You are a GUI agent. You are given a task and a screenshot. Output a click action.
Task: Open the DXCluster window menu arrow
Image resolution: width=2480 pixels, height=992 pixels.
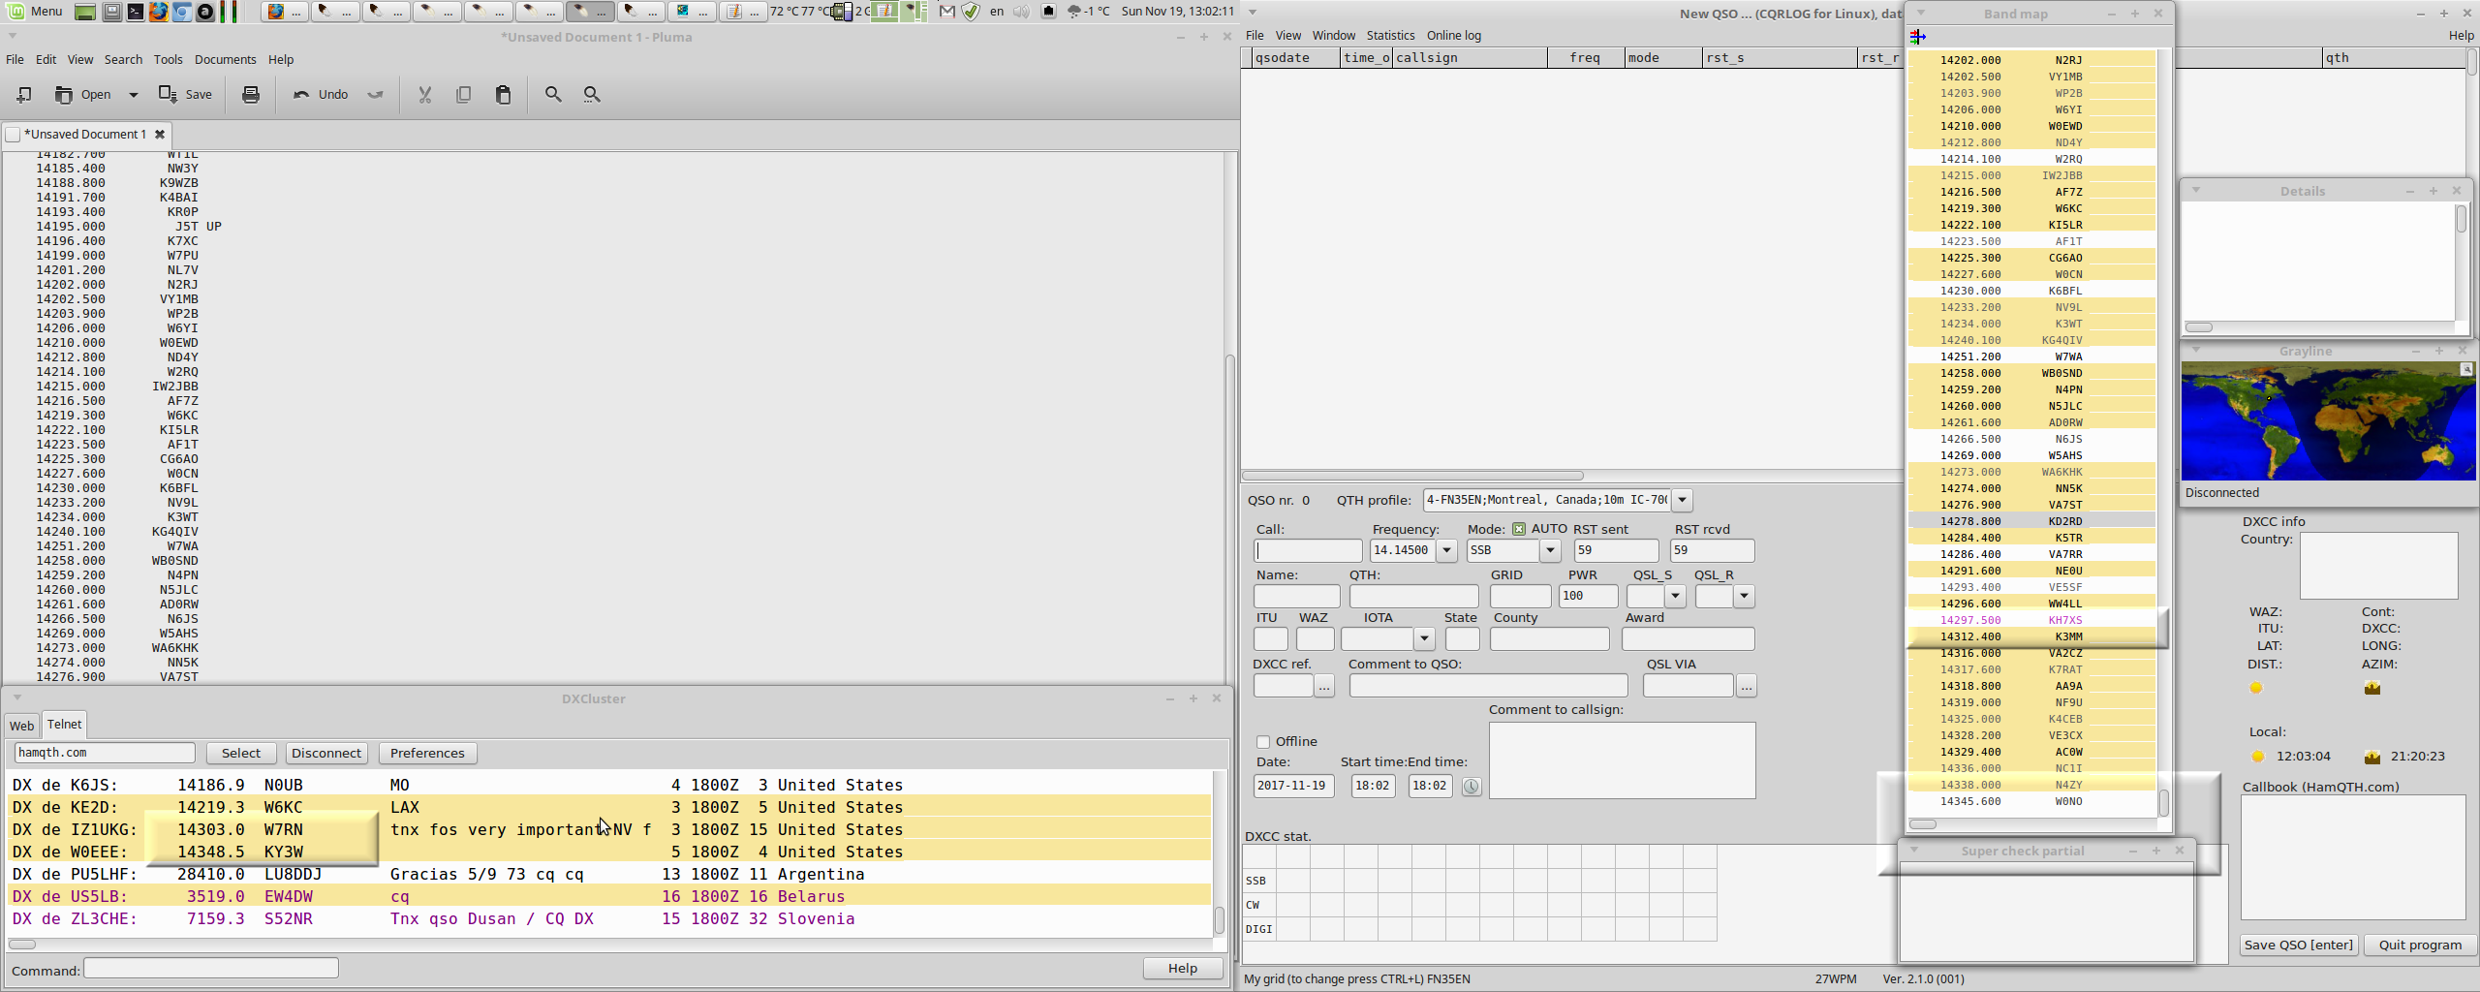click(x=16, y=697)
